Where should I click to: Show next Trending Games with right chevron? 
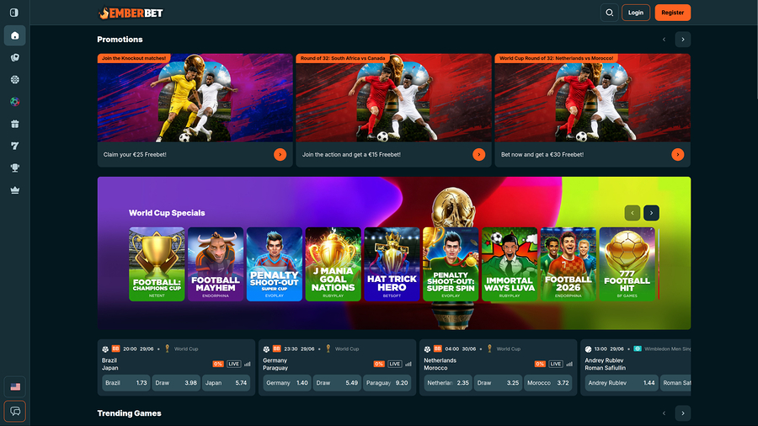click(682, 413)
